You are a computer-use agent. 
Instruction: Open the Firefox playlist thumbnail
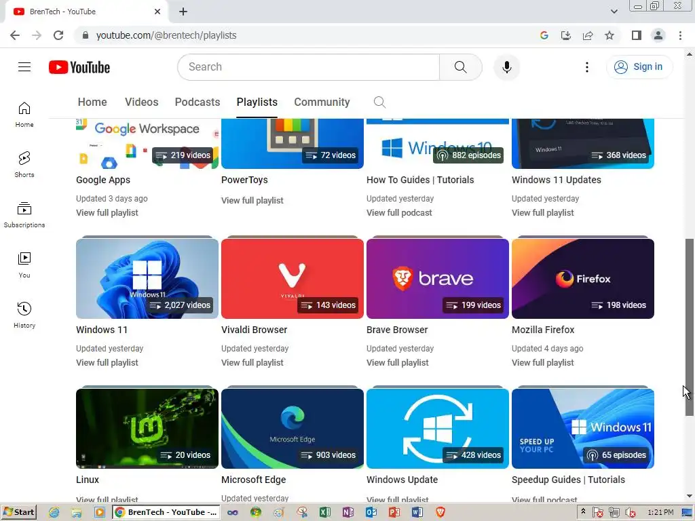pyautogui.click(x=583, y=278)
